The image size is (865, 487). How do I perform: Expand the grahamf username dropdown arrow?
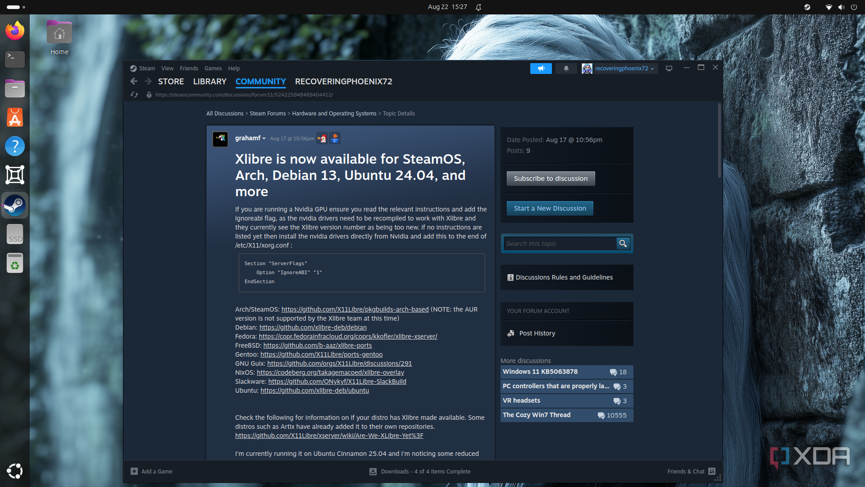264,138
